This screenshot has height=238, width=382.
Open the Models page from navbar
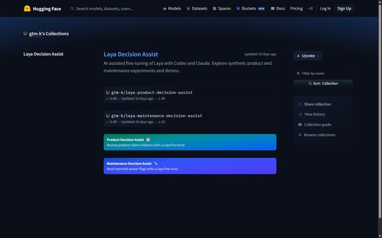[172, 8]
